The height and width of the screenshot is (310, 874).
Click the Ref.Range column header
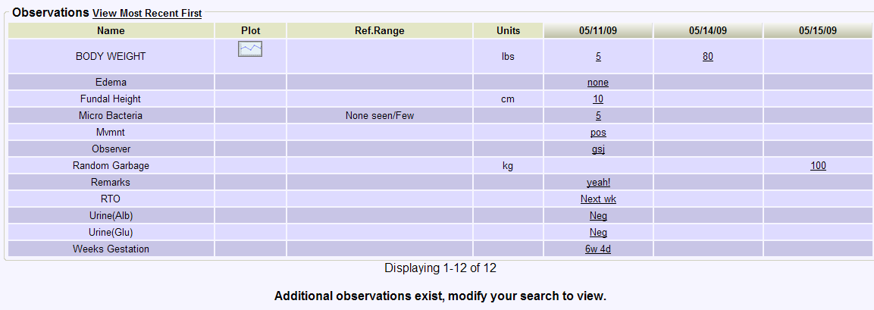tap(380, 30)
